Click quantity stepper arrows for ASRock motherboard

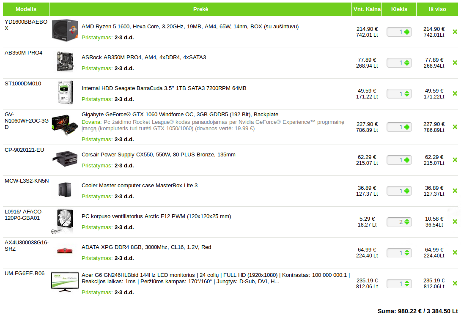[407, 63]
